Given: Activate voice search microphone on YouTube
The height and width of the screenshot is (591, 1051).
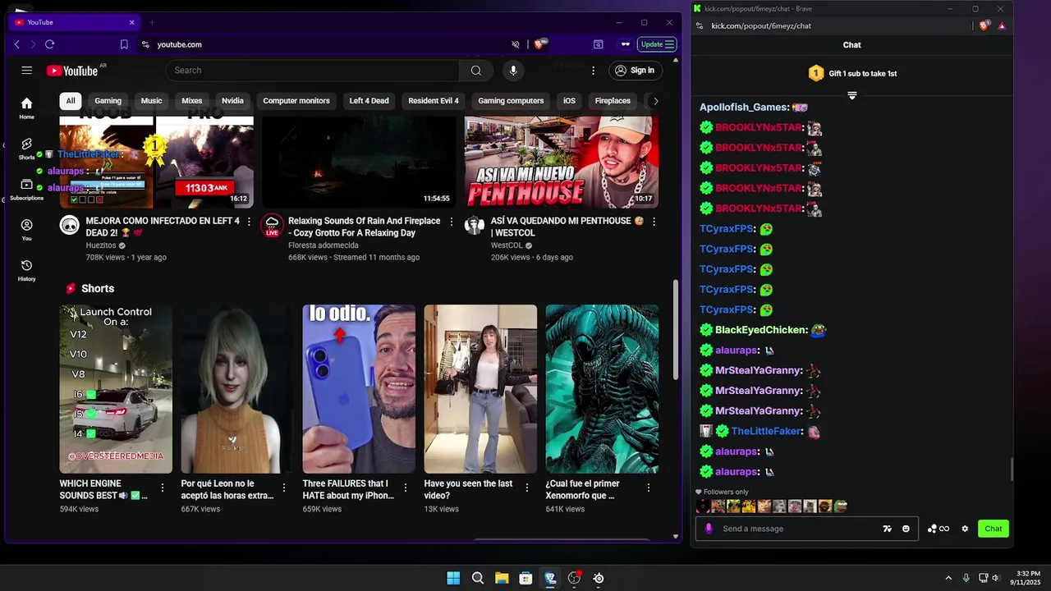Looking at the screenshot, I should point(513,71).
